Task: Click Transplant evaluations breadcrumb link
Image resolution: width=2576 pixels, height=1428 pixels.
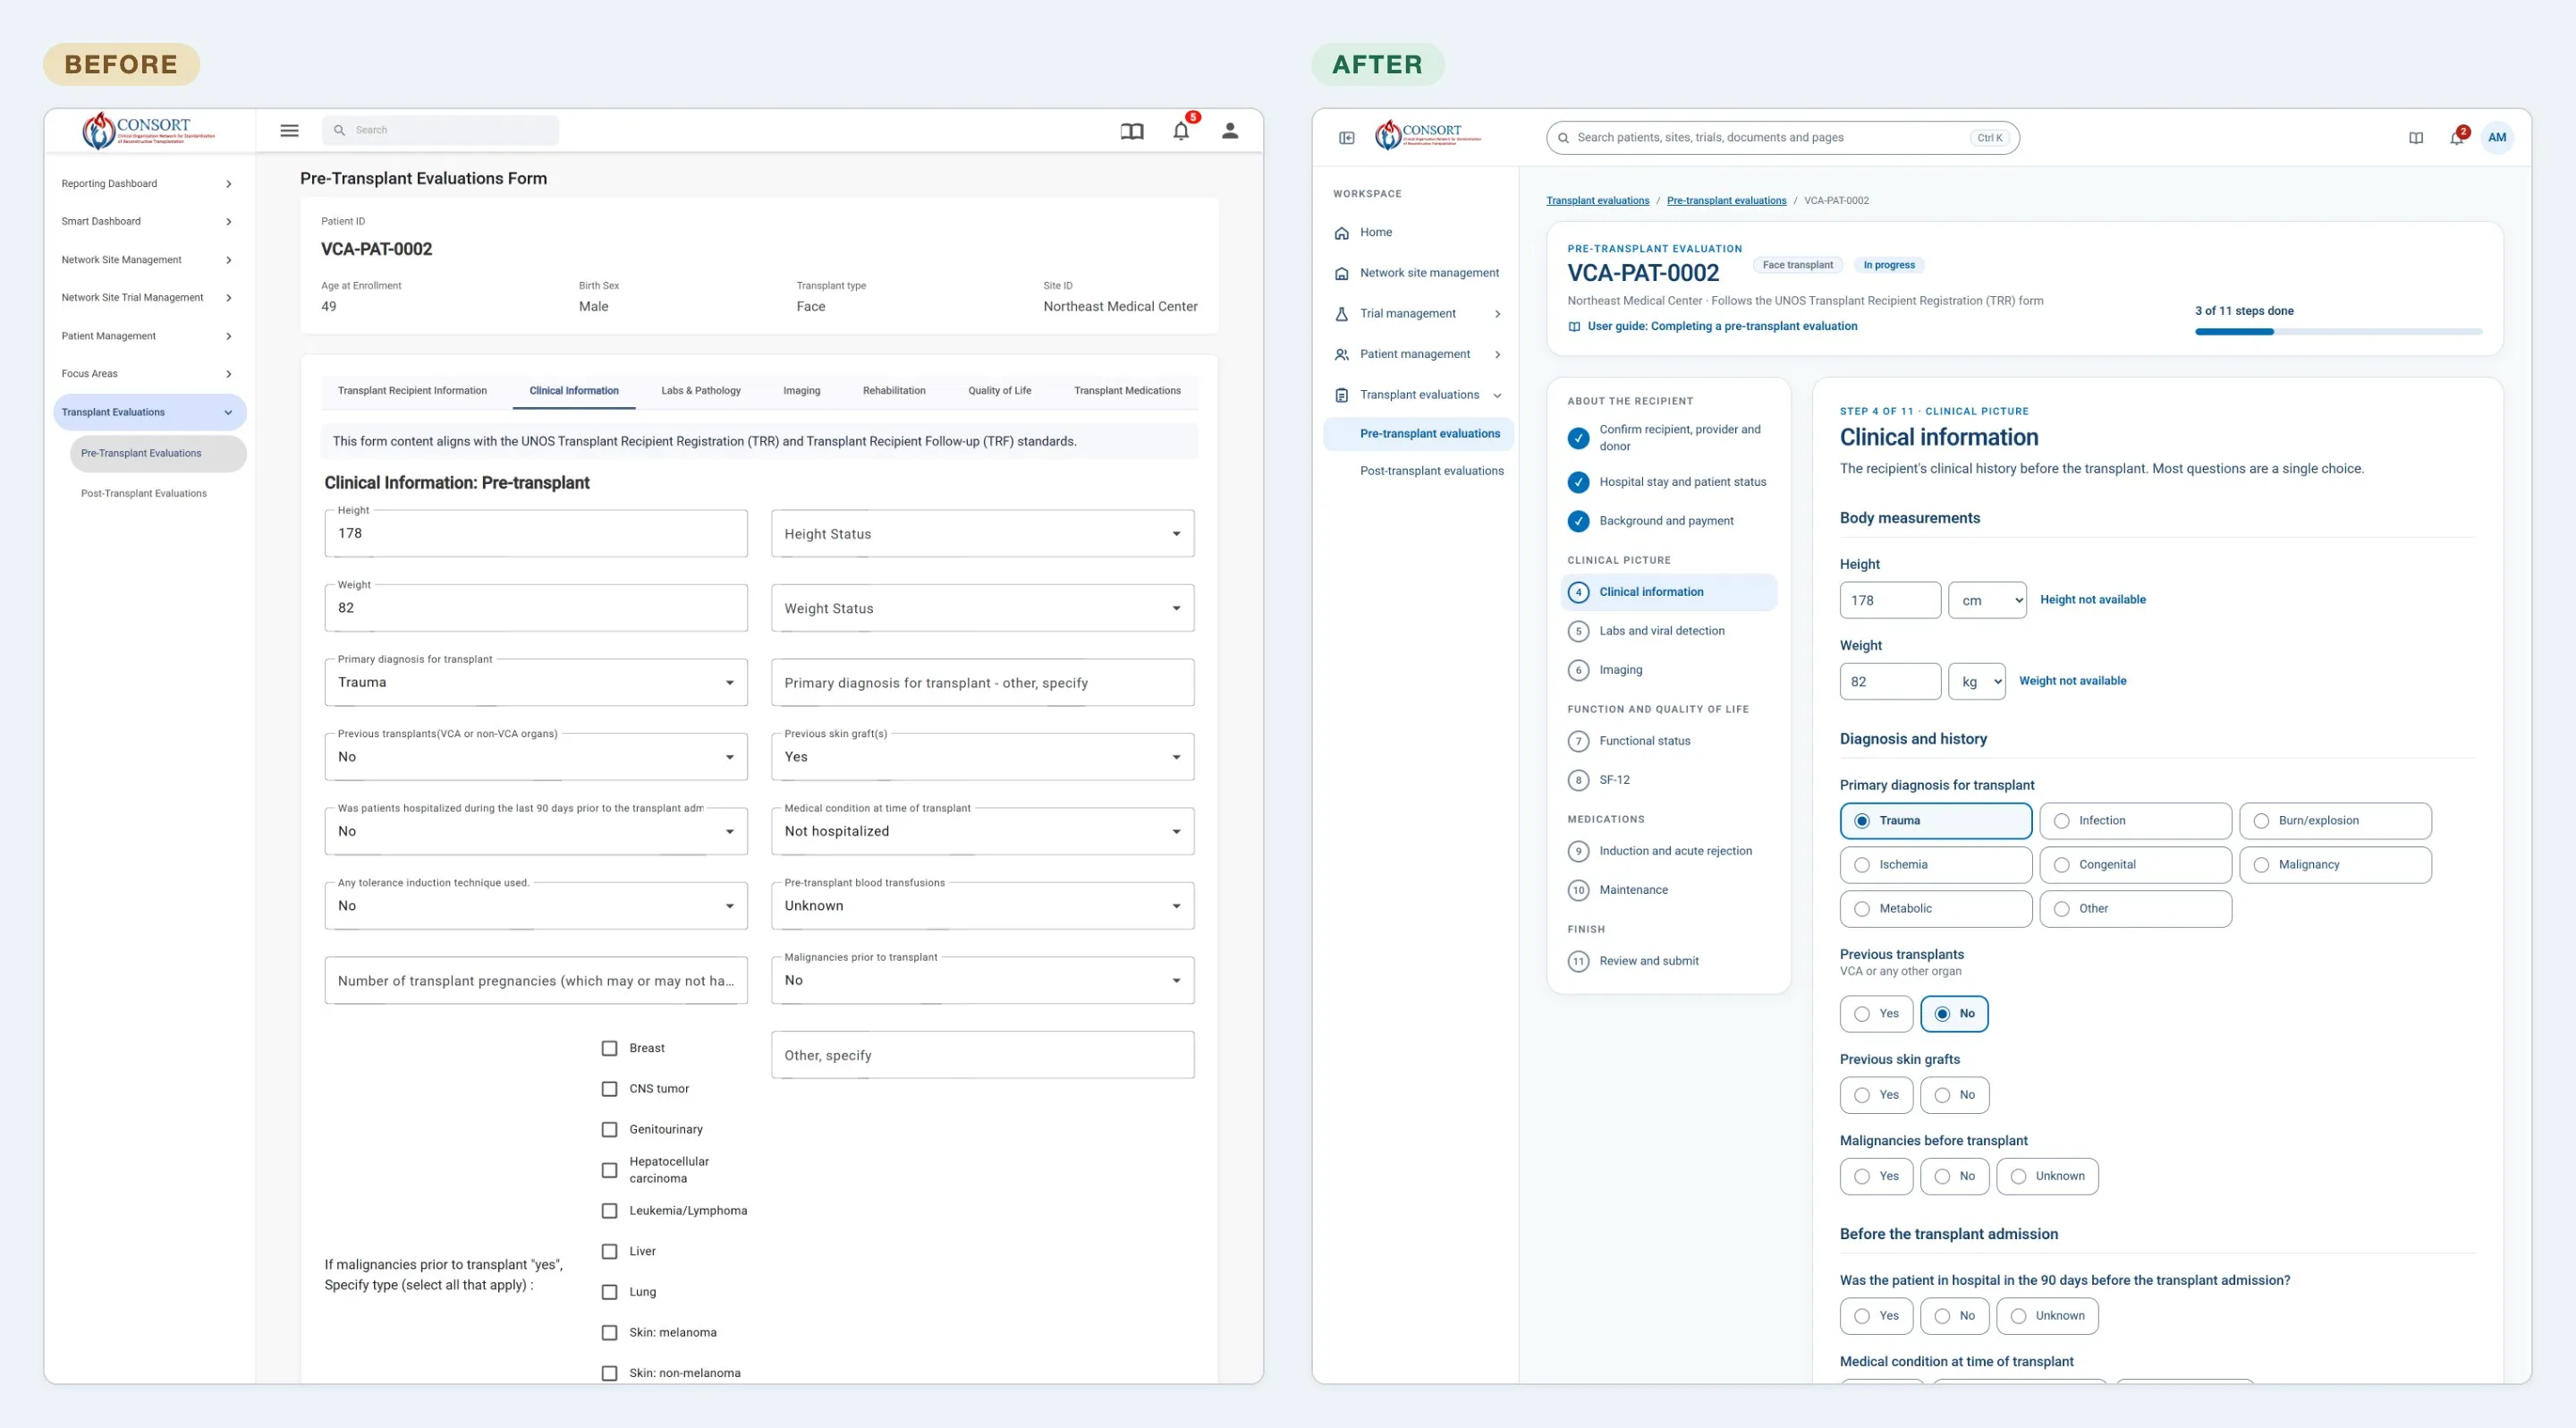Action: tap(1597, 201)
